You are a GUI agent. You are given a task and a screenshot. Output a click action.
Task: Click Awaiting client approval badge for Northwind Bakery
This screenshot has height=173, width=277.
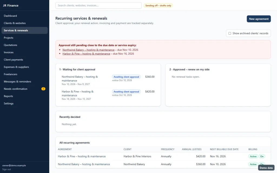pyautogui.click(x=126, y=77)
